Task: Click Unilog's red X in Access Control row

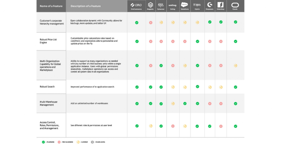Action: click(172, 126)
